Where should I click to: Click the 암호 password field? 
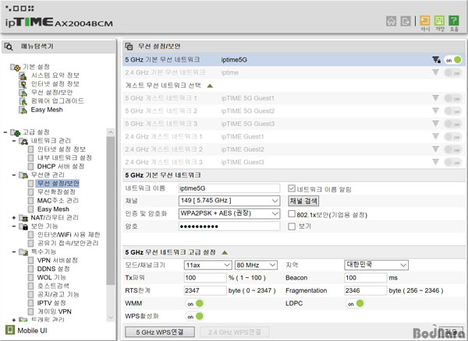[x=229, y=227]
